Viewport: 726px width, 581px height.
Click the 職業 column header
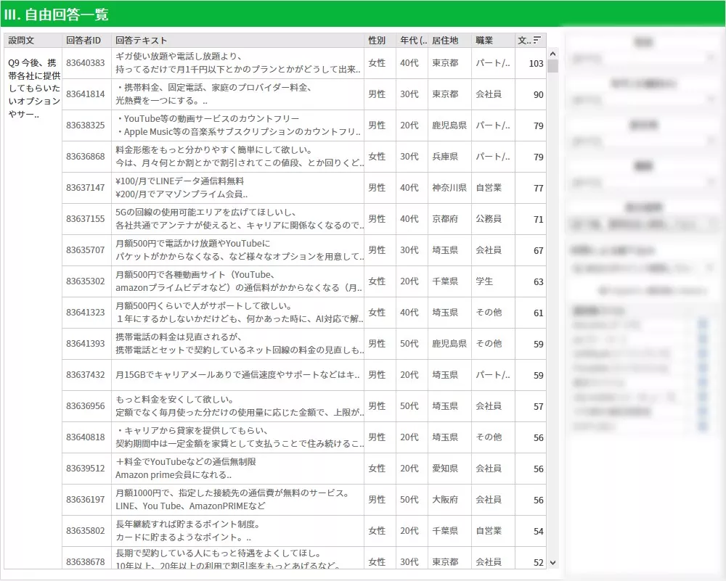click(484, 41)
